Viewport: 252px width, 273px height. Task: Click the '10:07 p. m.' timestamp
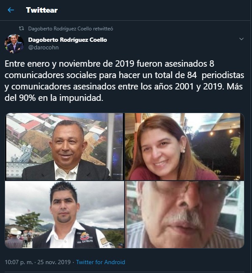click(x=19, y=262)
